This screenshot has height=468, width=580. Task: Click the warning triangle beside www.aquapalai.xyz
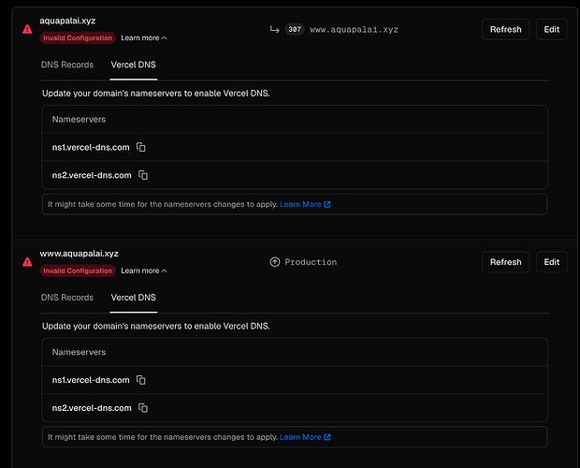(27, 262)
